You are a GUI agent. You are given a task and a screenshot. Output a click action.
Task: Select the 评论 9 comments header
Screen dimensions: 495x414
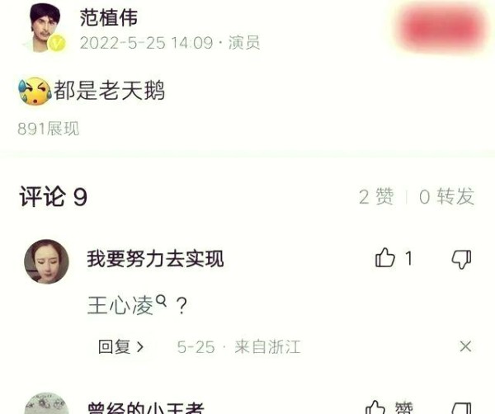[53, 196]
